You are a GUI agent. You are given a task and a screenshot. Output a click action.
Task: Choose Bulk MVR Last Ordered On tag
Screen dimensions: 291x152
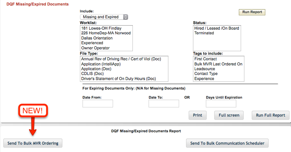coord(218,64)
